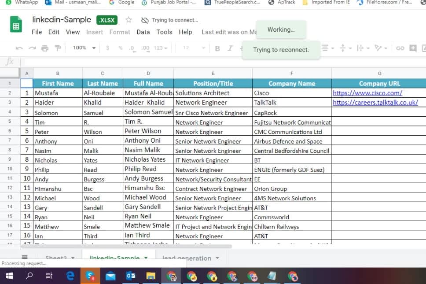Image resolution: width=426 pixels, height=284 pixels.
Task: Open the cisco.com company URL link
Action: tap(367, 93)
